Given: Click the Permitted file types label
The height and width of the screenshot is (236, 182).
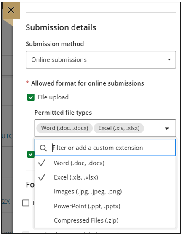Looking at the screenshot, I should click(63, 113).
